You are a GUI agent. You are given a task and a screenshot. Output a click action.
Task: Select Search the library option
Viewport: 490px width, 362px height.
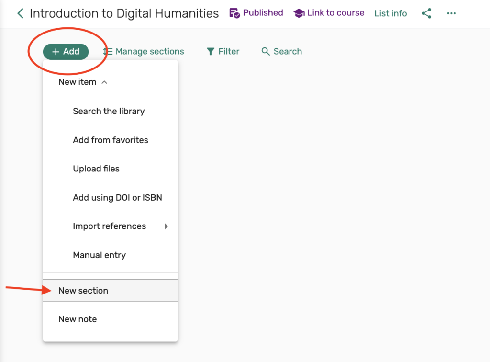109,111
